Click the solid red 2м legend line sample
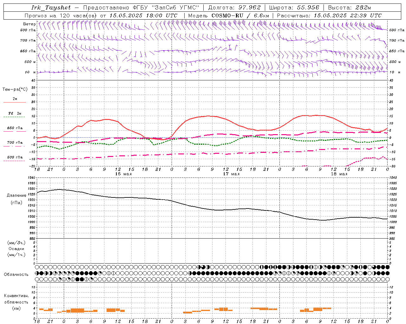Screen dimensions: 406x324 pyautogui.click(x=15, y=103)
